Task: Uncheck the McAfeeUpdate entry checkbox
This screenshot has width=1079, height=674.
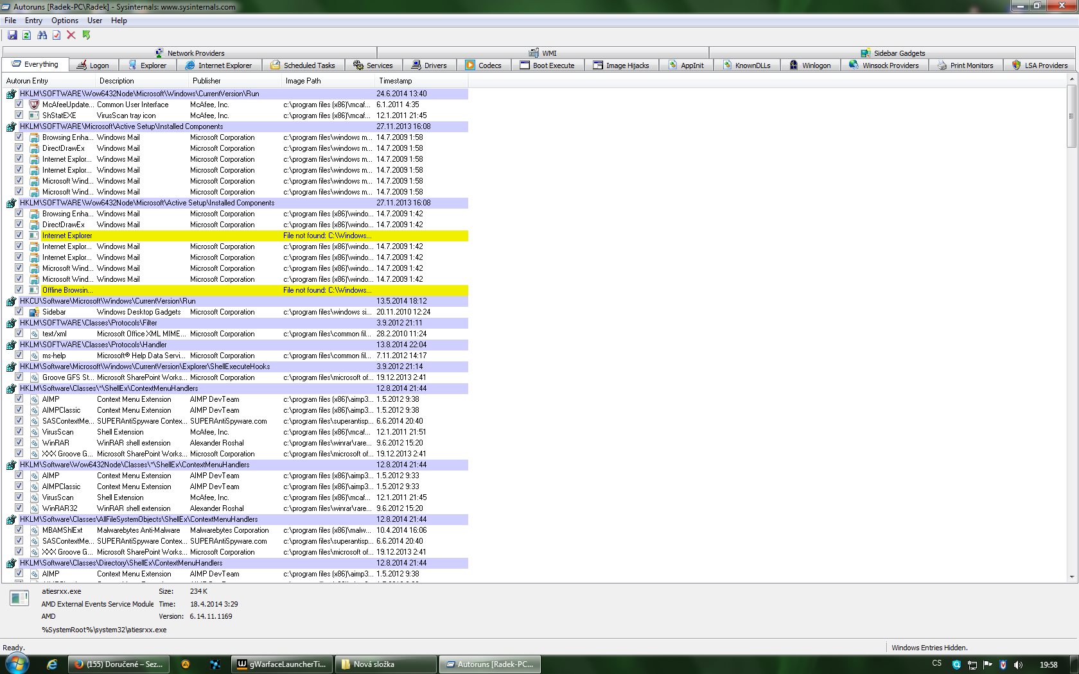Action: [x=19, y=104]
